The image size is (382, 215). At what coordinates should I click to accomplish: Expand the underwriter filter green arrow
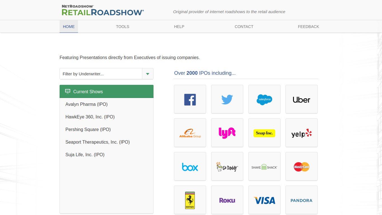[x=148, y=74]
